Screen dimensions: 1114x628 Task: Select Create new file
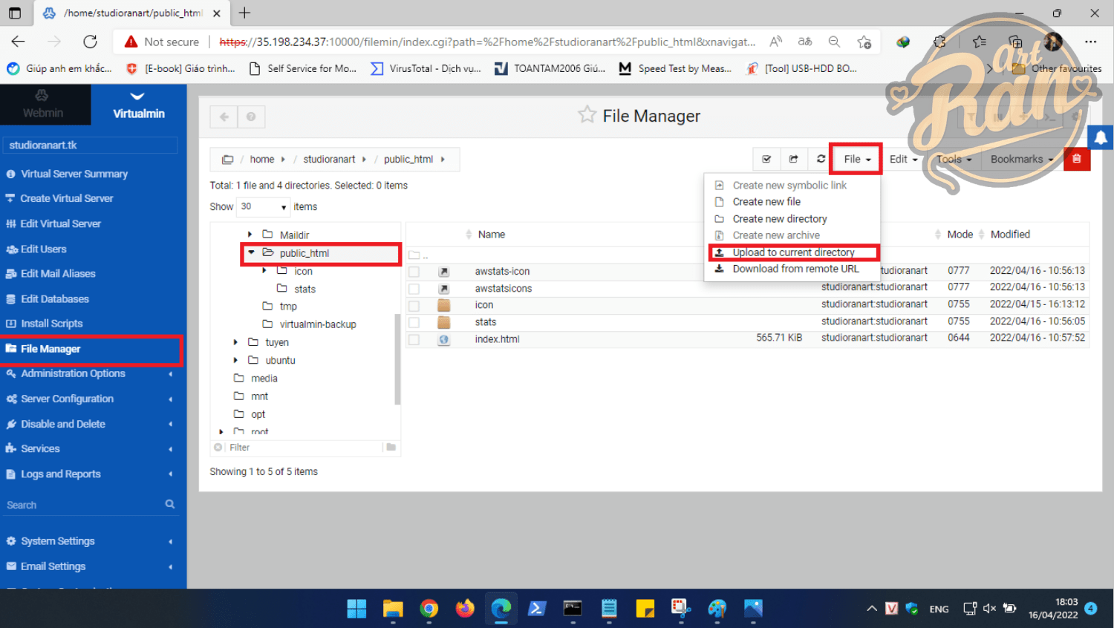tap(766, 201)
